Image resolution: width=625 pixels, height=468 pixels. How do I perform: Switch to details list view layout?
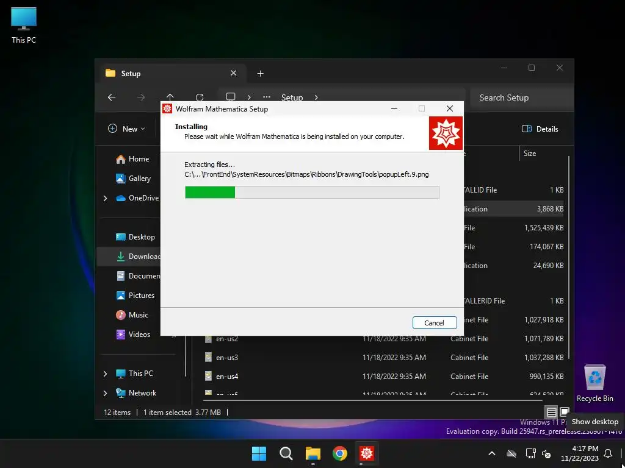point(551,413)
